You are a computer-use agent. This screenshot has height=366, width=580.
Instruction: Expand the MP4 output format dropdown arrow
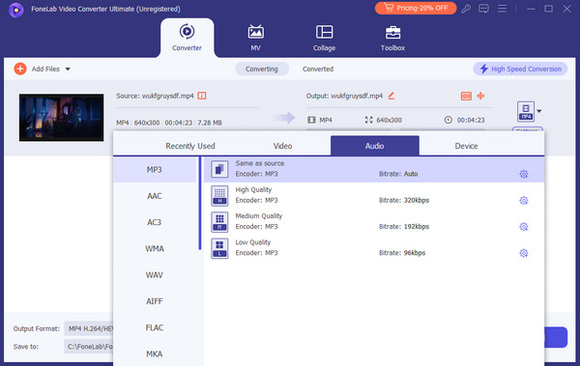[x=539, y=111]
